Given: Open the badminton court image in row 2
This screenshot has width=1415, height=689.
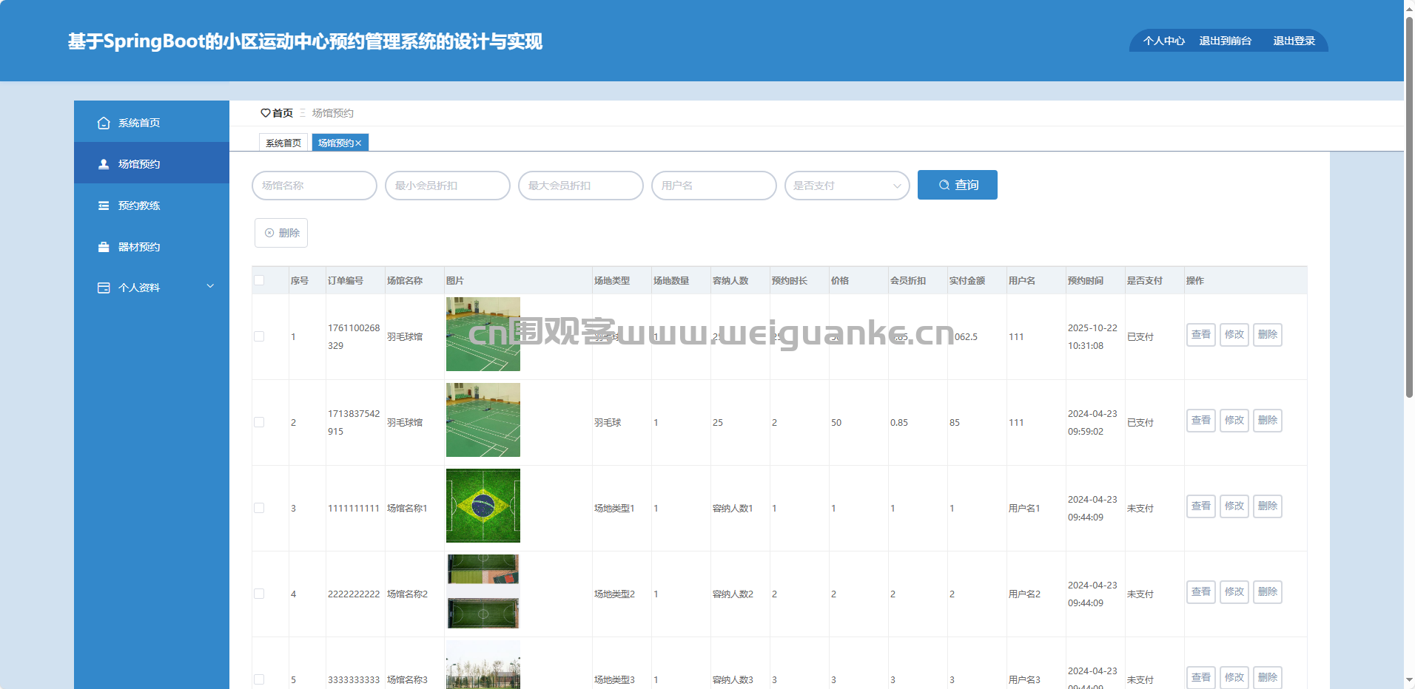Looking at the screenshot, I should tap(483, 420).
